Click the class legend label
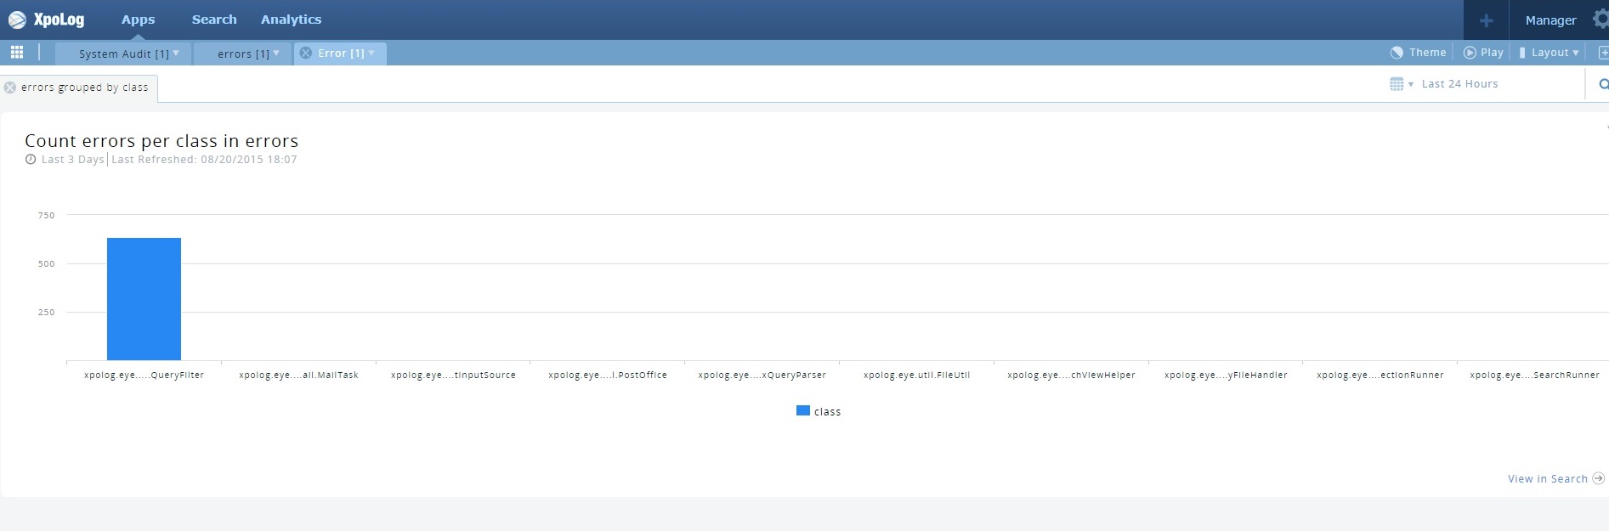 [827, 412]
